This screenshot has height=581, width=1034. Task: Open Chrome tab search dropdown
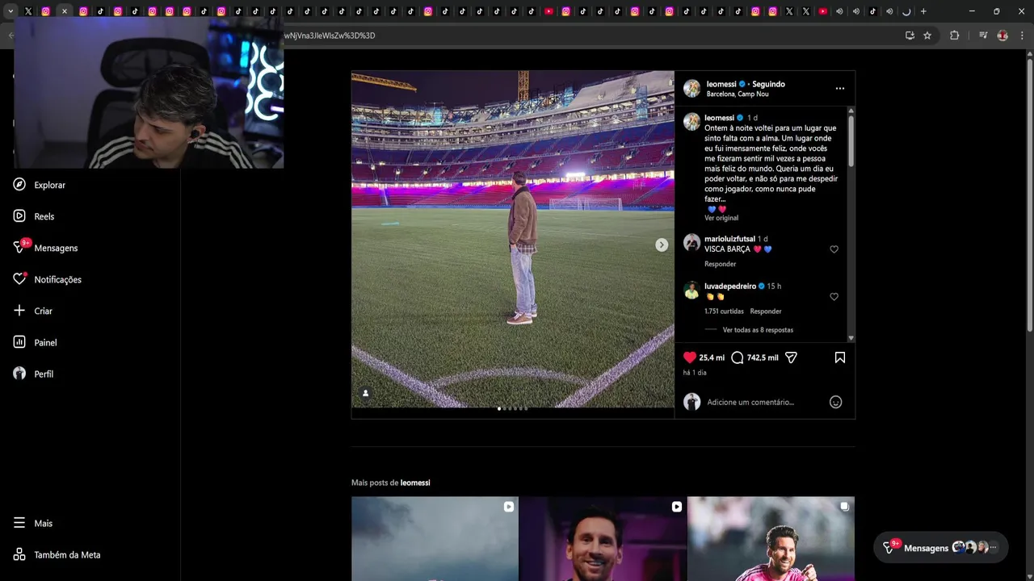(11, 11)
